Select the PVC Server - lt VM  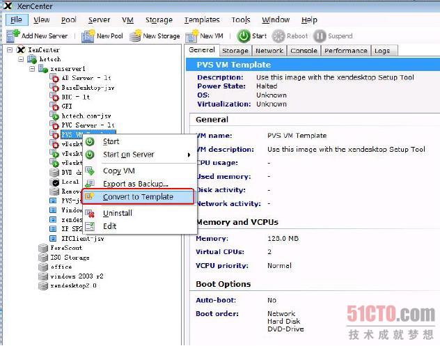pos(88,125)
